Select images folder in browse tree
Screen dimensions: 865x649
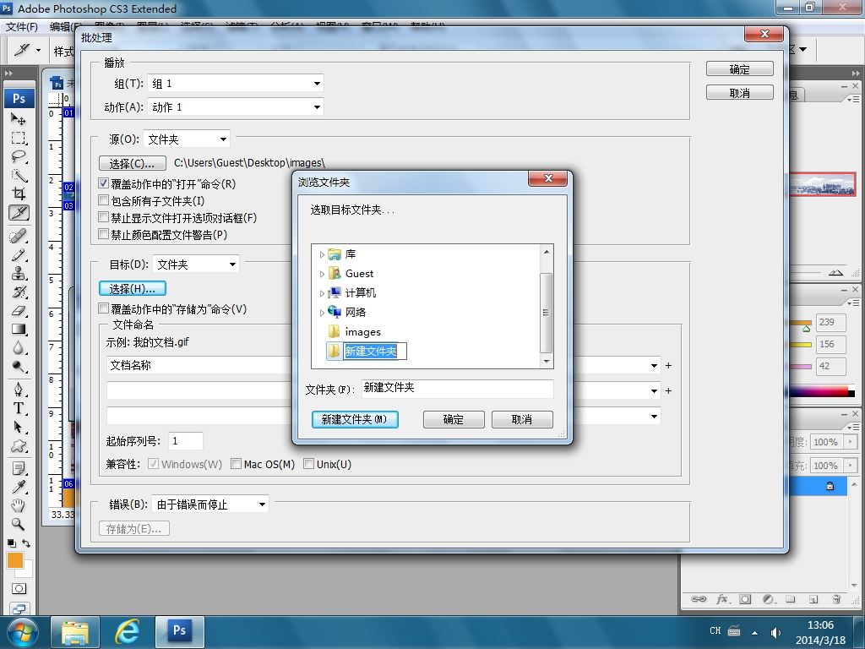tap(362, 331)
